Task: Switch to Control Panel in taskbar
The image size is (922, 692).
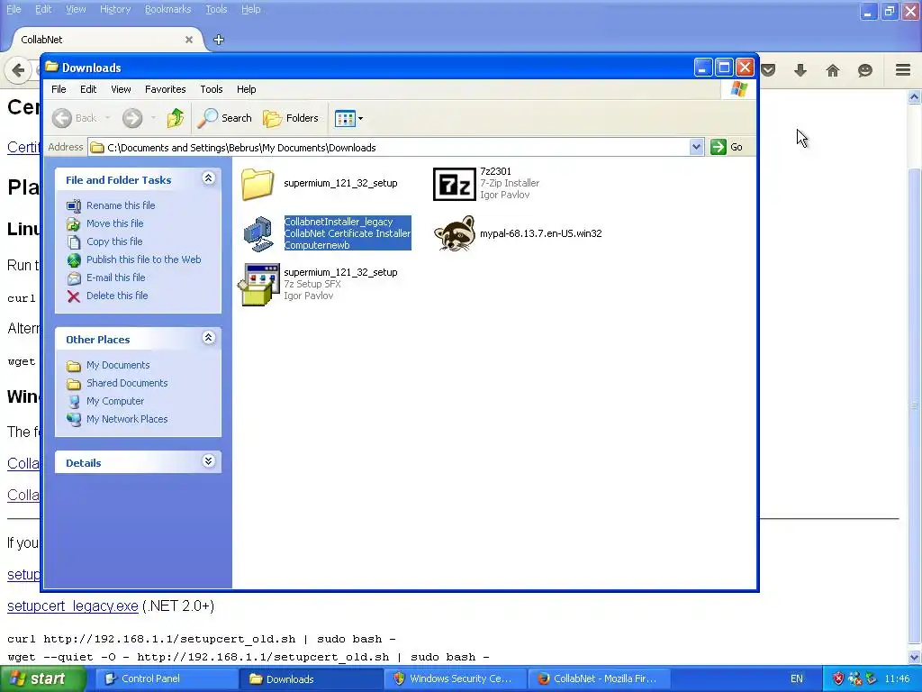Action: click(x=166, y=679)
